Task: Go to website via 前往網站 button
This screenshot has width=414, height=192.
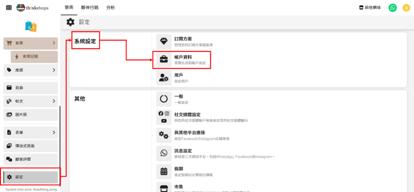Action: pos(370,8)
